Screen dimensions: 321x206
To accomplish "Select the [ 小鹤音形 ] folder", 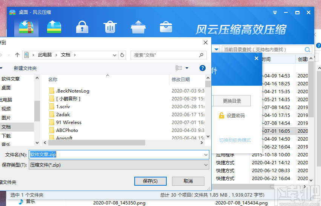I will coord(65,99).
